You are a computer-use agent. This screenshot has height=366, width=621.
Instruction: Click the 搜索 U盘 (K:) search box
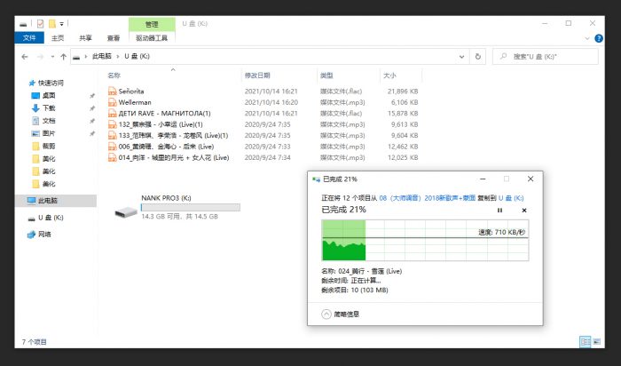point(550,56)
